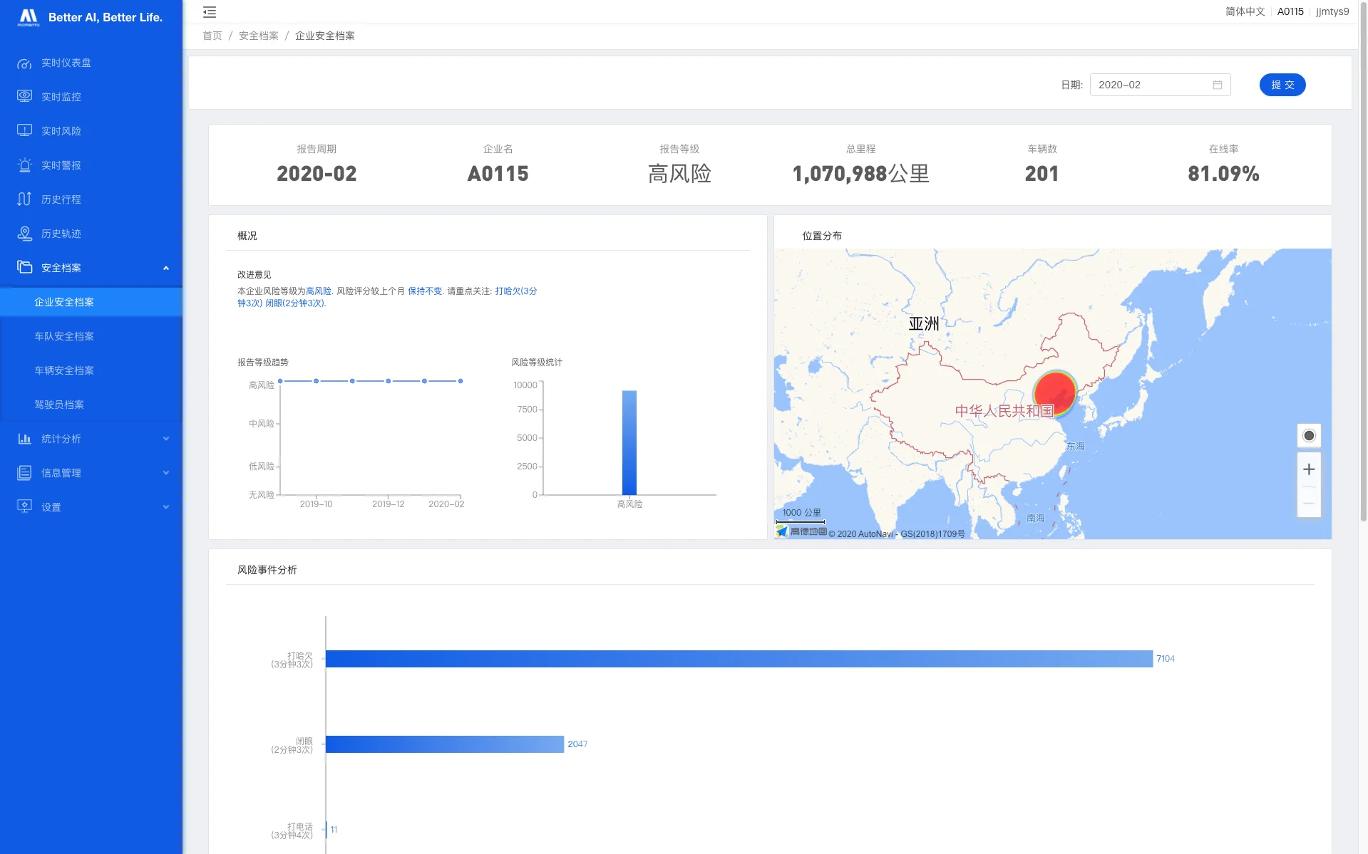Click the 信息管理 document list icon
The height and width of the screenshot is (854, 1368).
[x=24, y=472]
